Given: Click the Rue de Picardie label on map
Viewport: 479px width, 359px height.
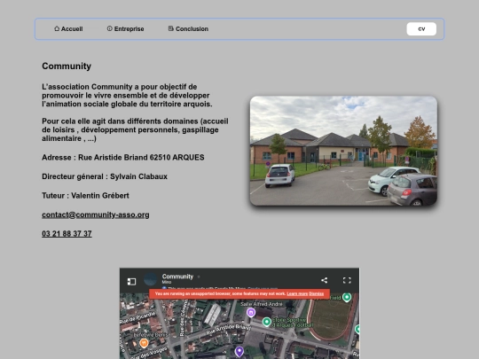Looking at the screenshot, I should (137, 318).
